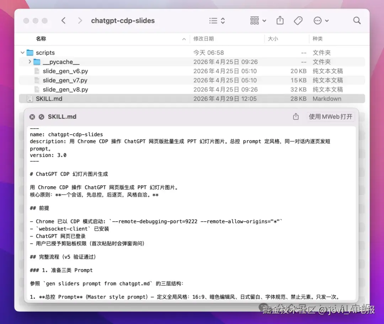Click the 28 KB size cell

point(298,99)
